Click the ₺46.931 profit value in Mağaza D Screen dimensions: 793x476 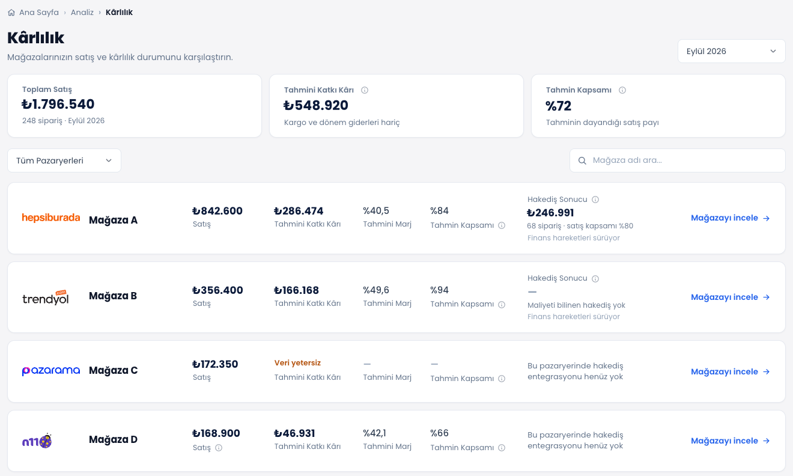(x=294, y=433)
